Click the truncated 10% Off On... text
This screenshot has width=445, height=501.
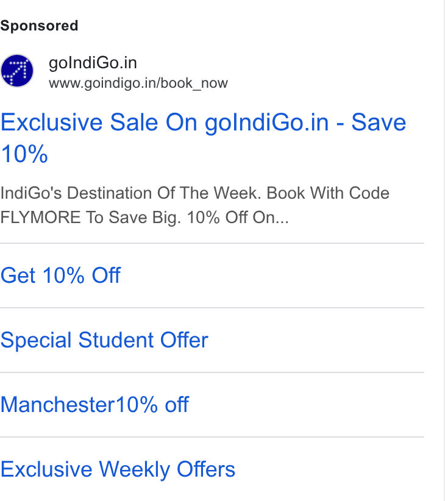(238, 218)
